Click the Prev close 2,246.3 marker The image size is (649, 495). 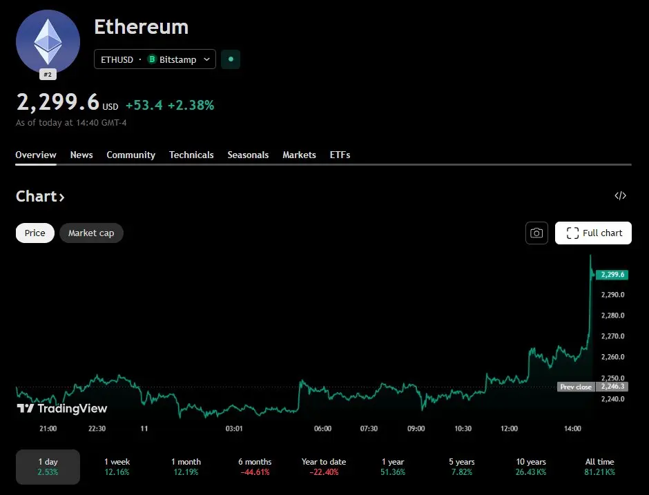point(592,387)
